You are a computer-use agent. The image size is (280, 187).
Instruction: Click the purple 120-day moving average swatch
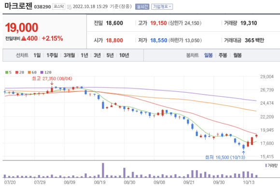tap(42, 72)
